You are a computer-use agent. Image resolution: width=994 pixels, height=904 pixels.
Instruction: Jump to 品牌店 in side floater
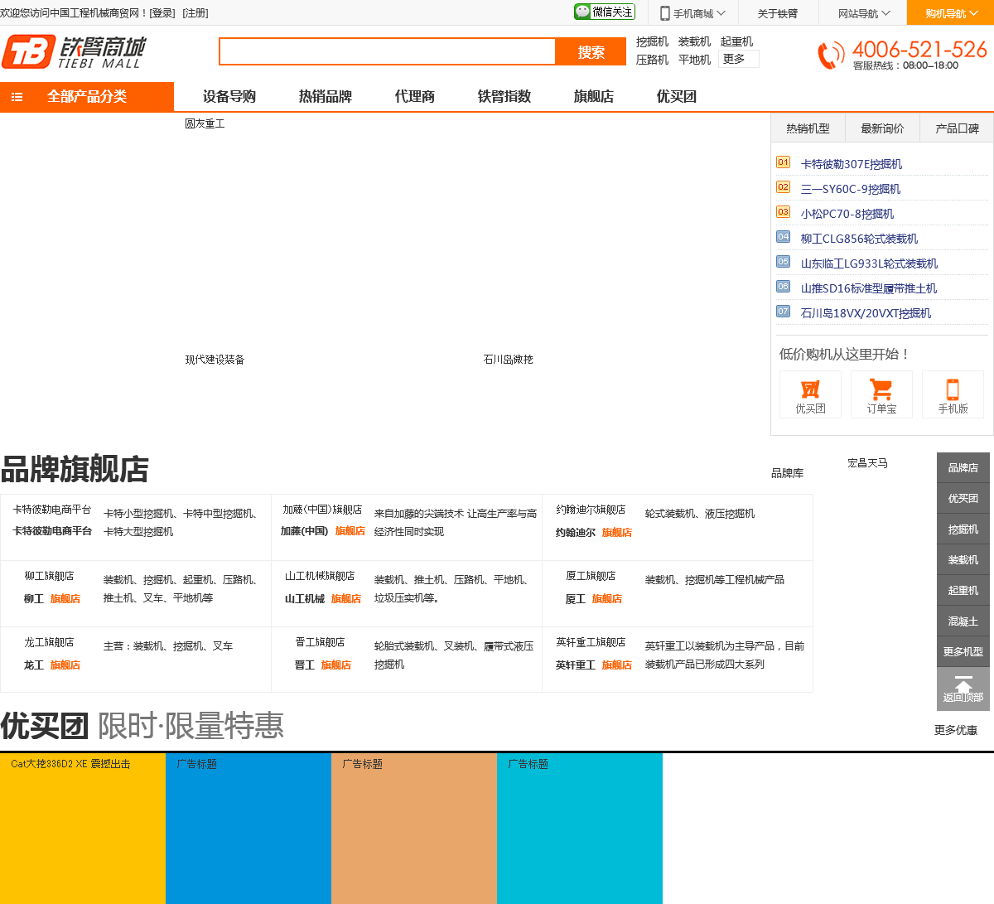point(963,467)
